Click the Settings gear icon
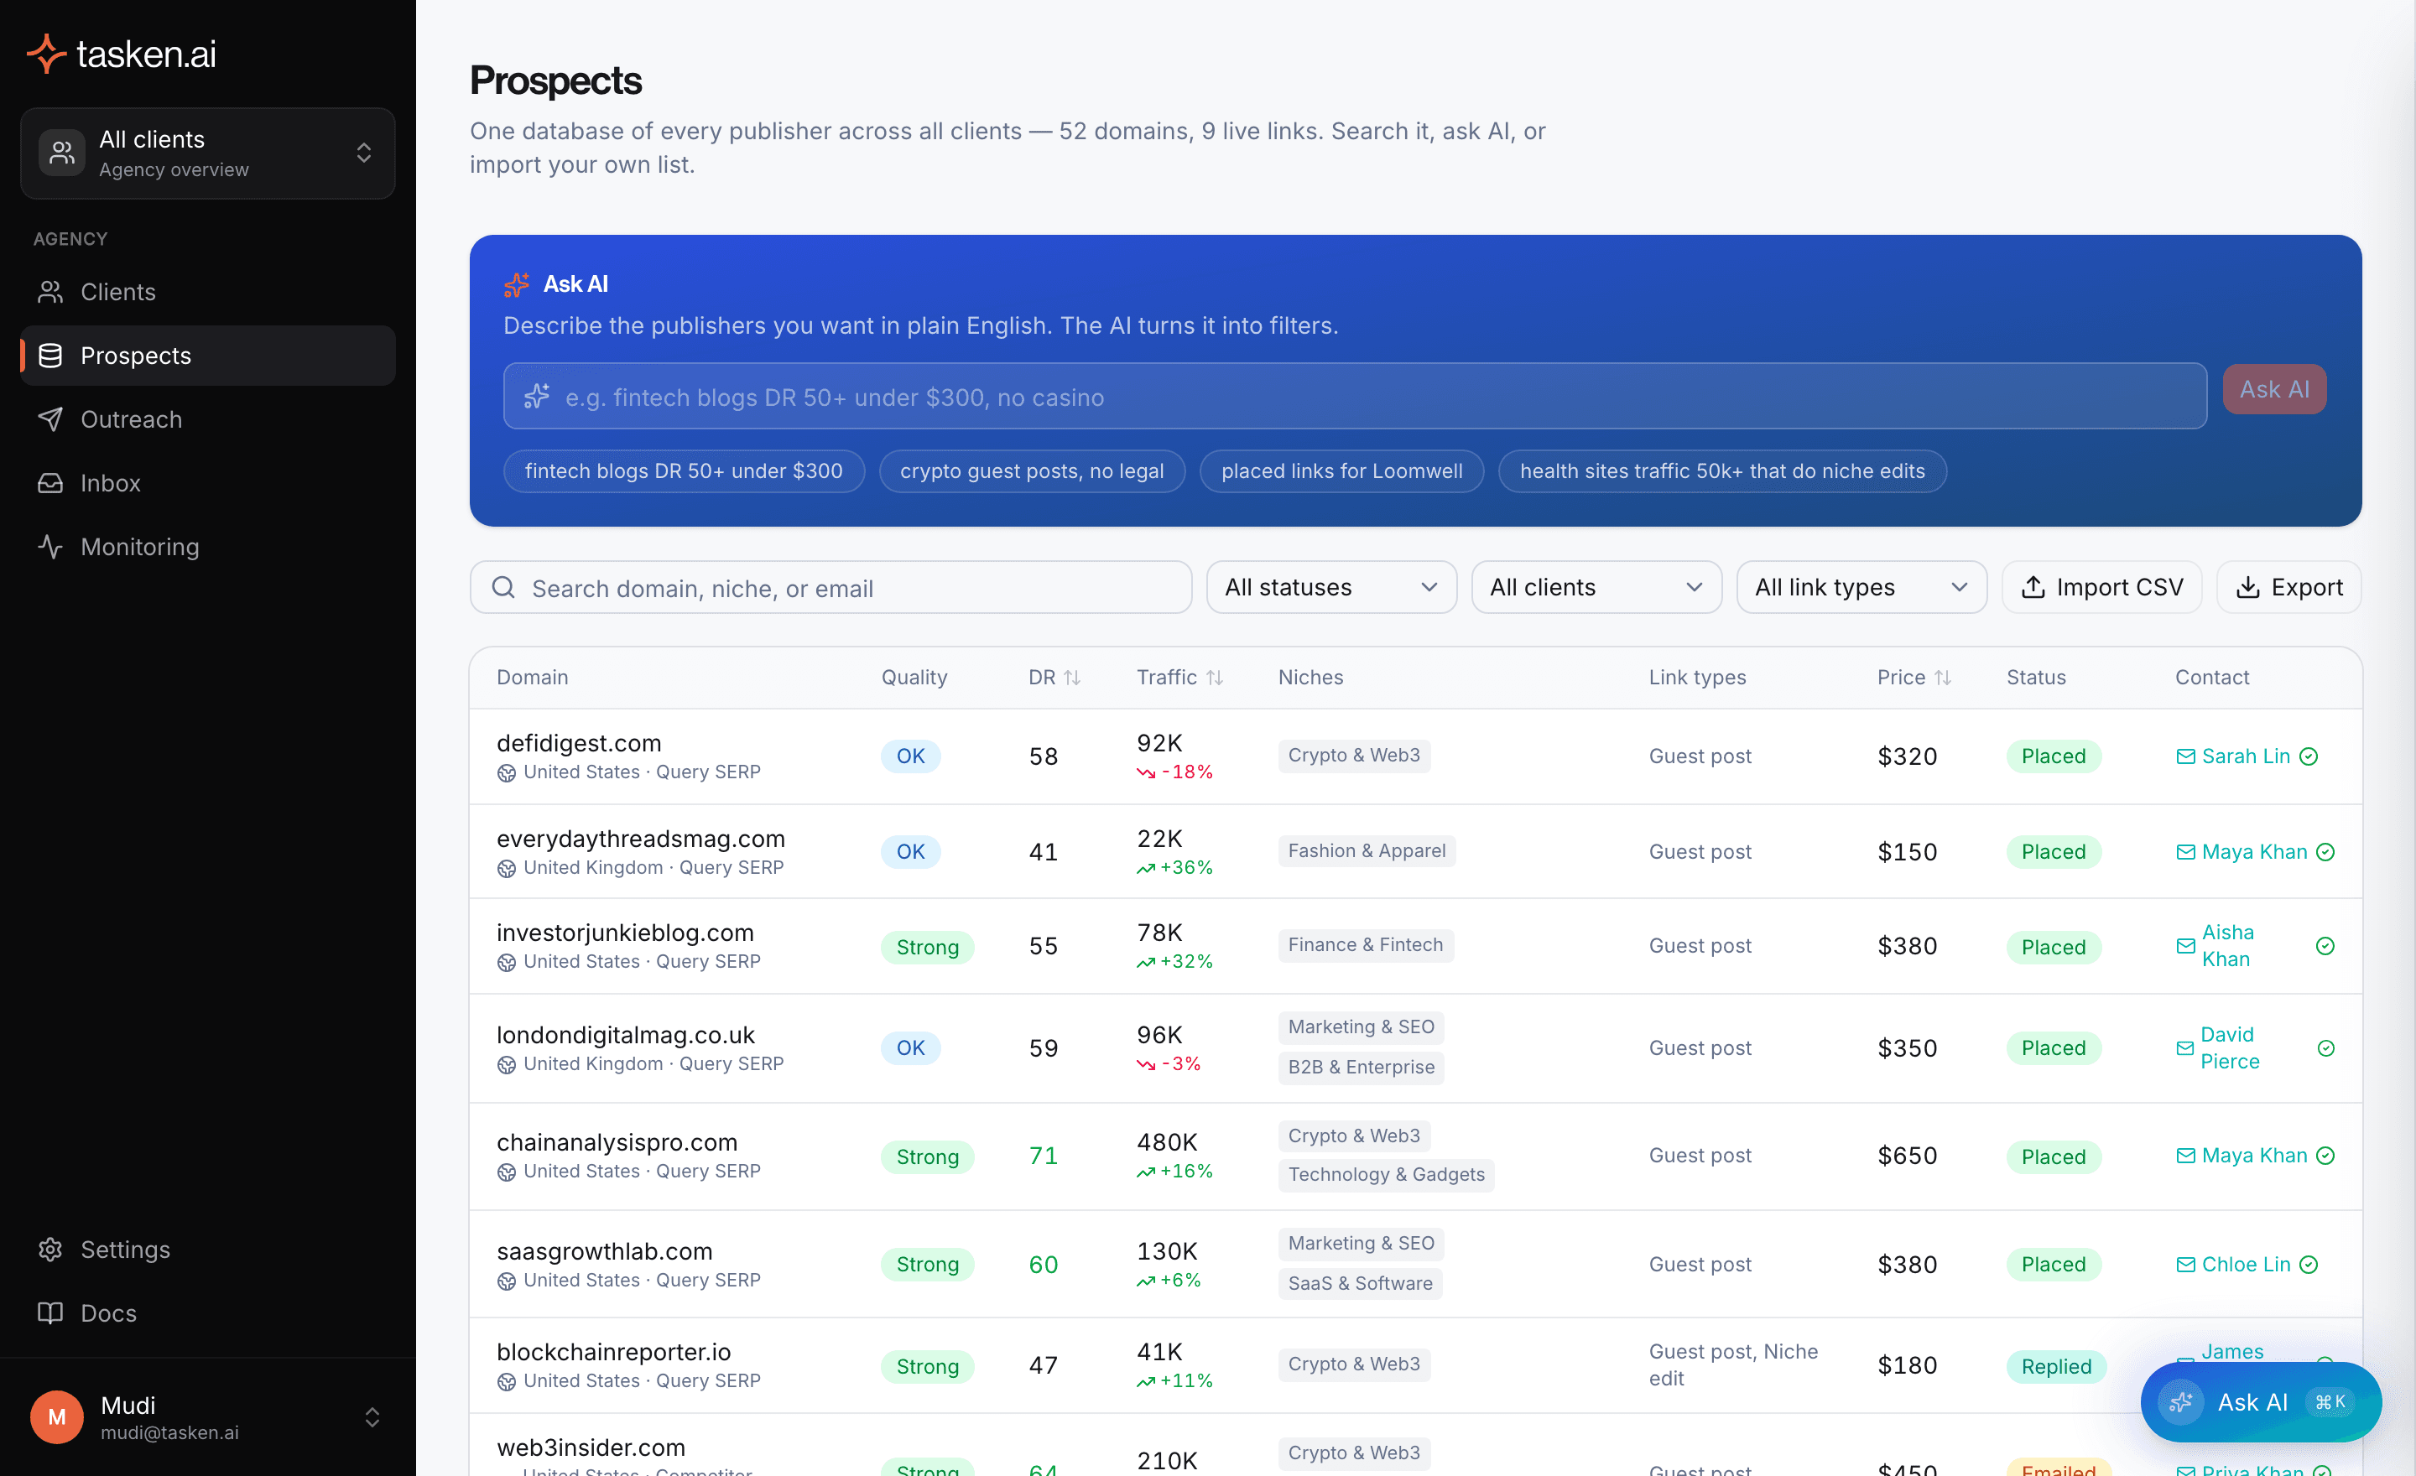Image resolution: width=2416 pixels, height=1476 pixels. point(50,1250)
